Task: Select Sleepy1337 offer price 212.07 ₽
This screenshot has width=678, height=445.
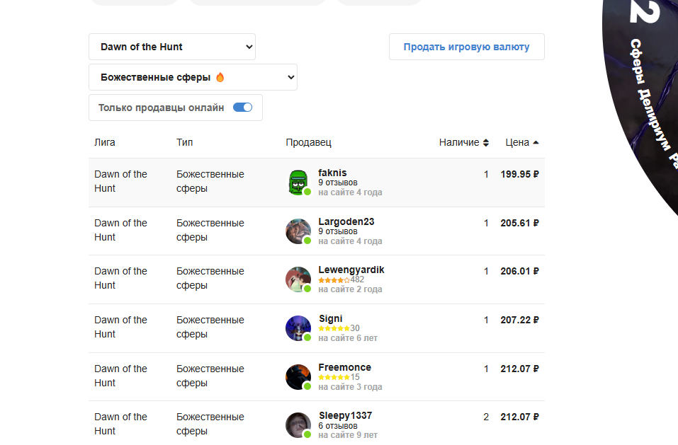Action: pyautogui.click(x=520, y=417)
